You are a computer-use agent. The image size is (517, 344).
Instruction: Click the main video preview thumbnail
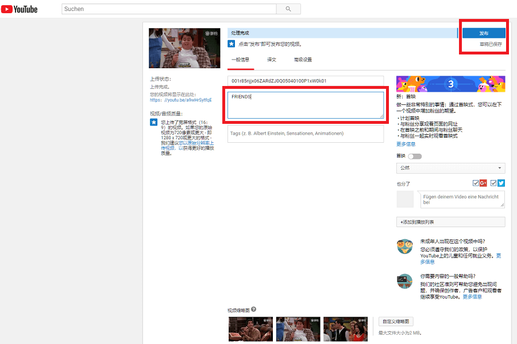pos(184,48)
